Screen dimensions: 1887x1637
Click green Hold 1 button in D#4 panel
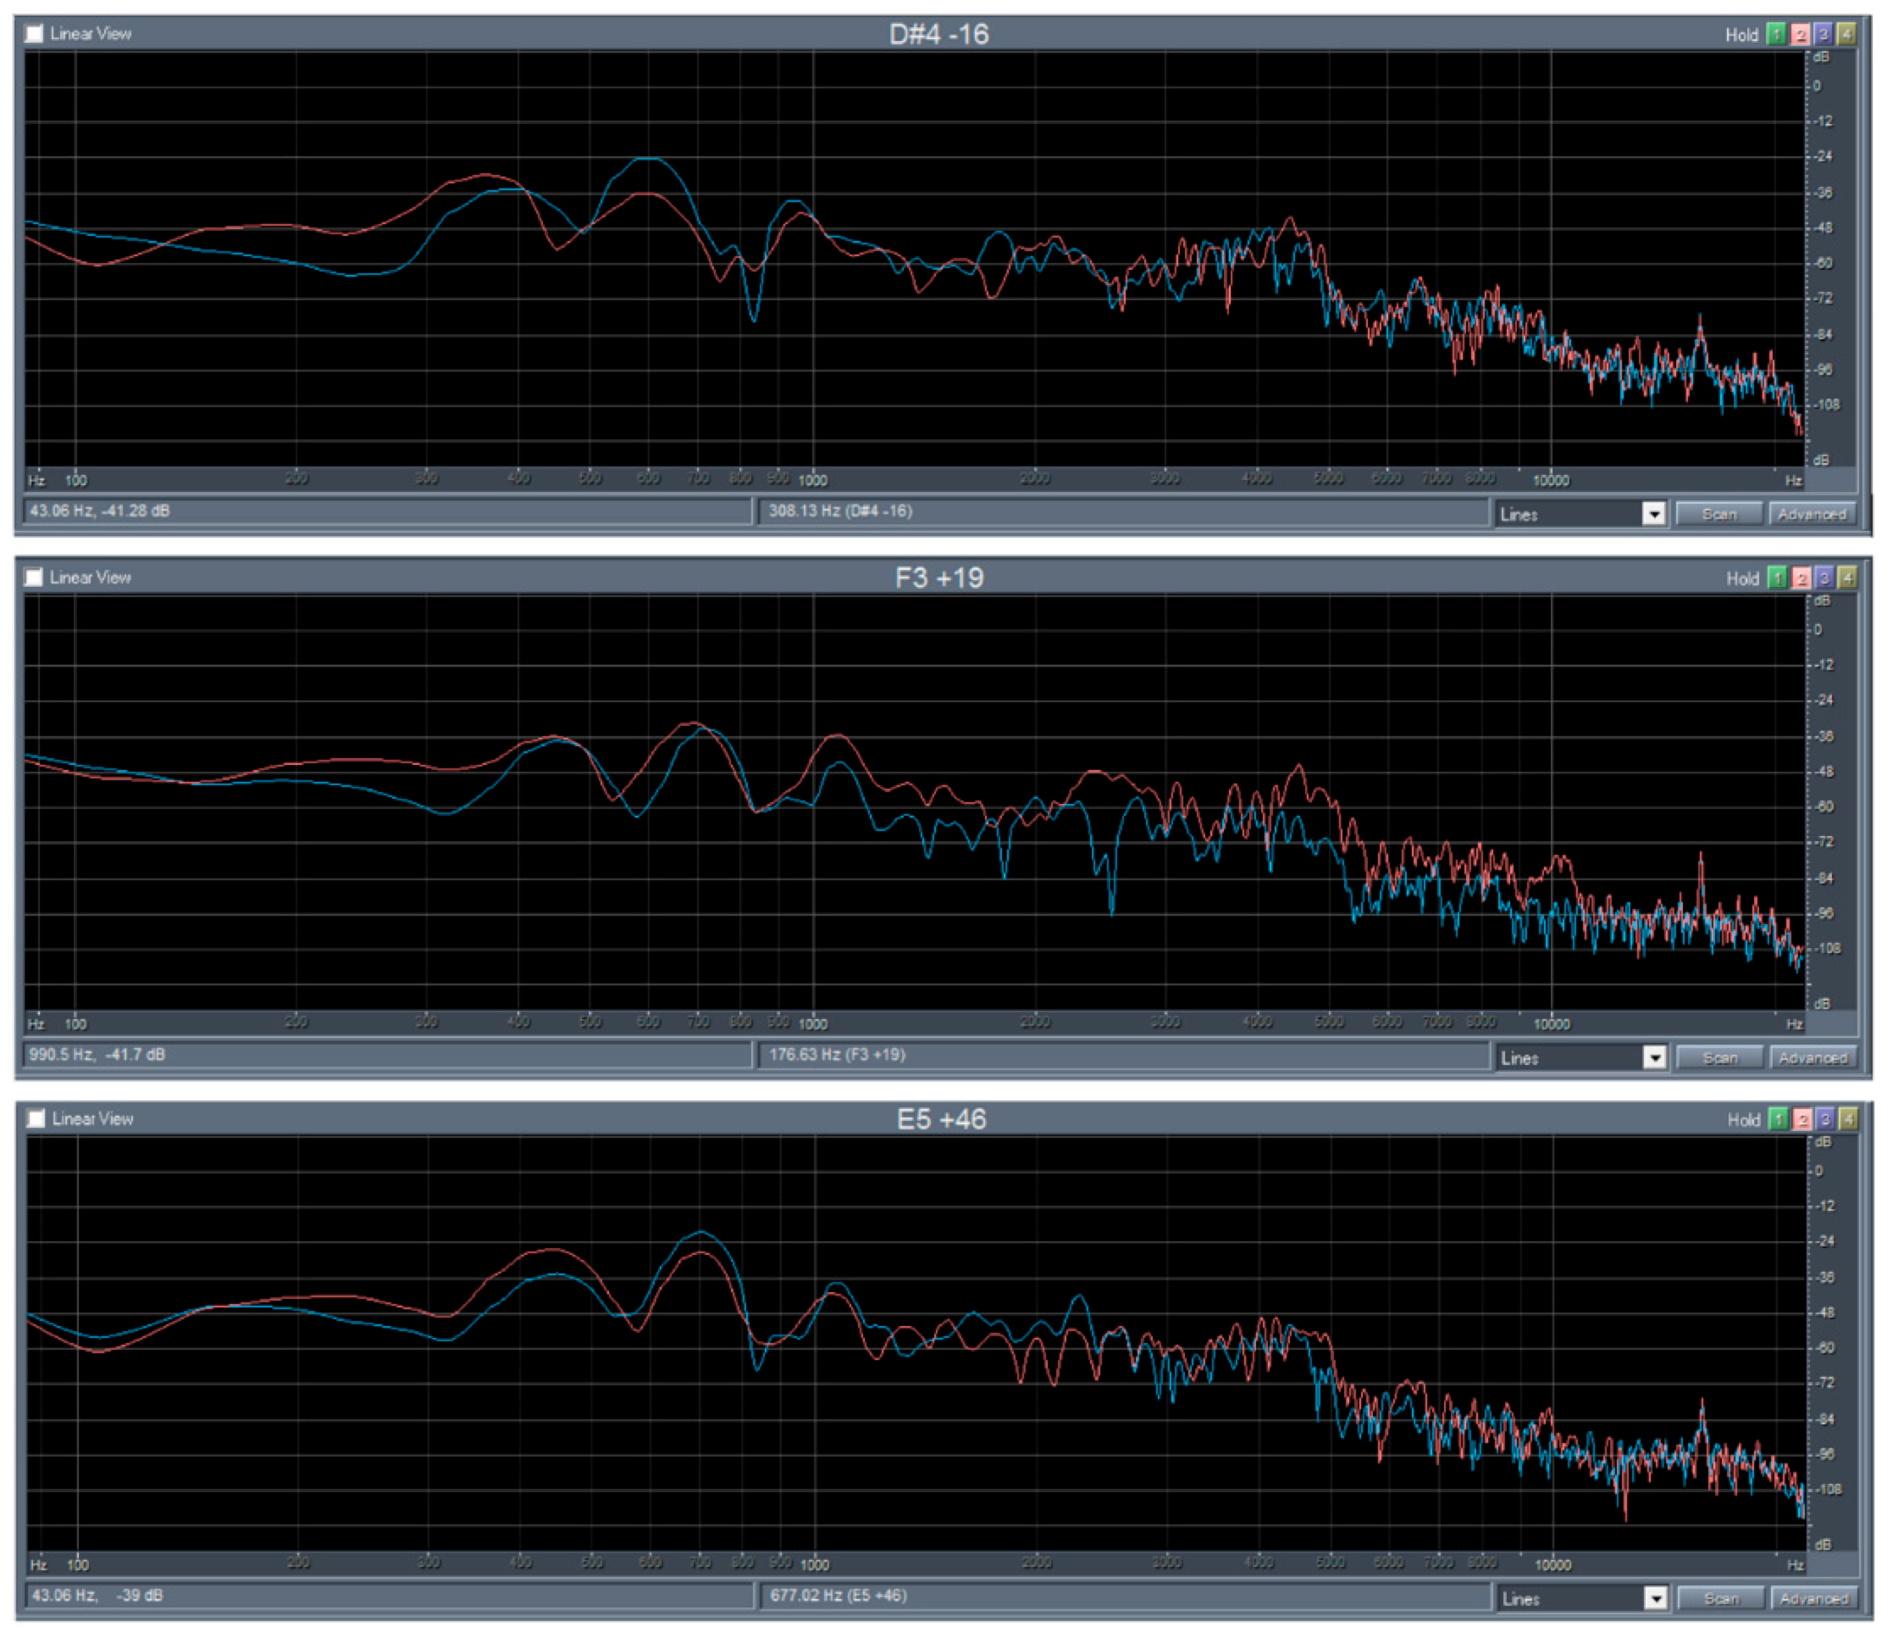(x=1775, y=33)
